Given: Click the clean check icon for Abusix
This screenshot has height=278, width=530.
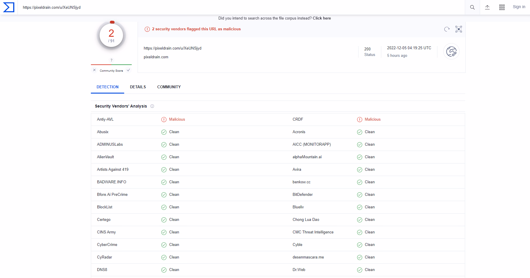Looking at the screenshot, I should click(164, 132).
